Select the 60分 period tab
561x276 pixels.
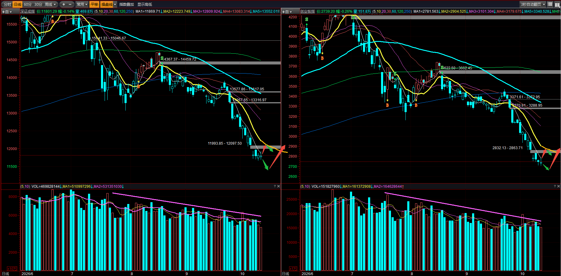coord(28,4)
